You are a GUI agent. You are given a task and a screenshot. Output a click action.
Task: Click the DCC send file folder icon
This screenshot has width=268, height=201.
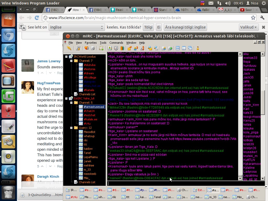click(130, 48)
